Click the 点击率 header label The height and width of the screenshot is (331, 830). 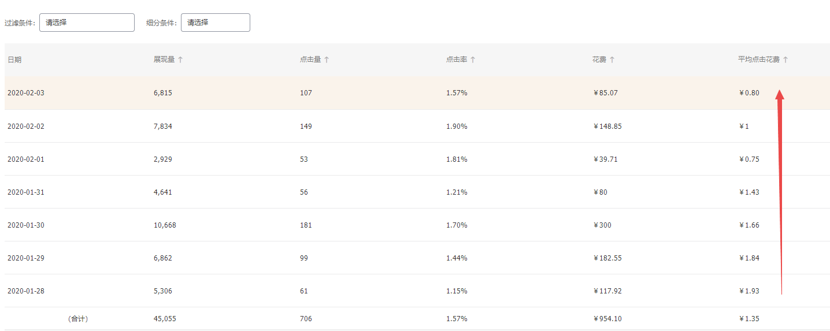(x=456, y=59)
